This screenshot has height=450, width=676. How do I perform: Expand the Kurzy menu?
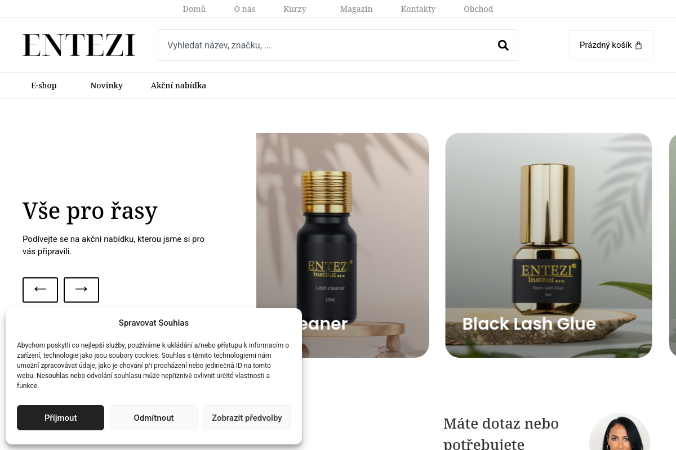[x=295, y=9]
